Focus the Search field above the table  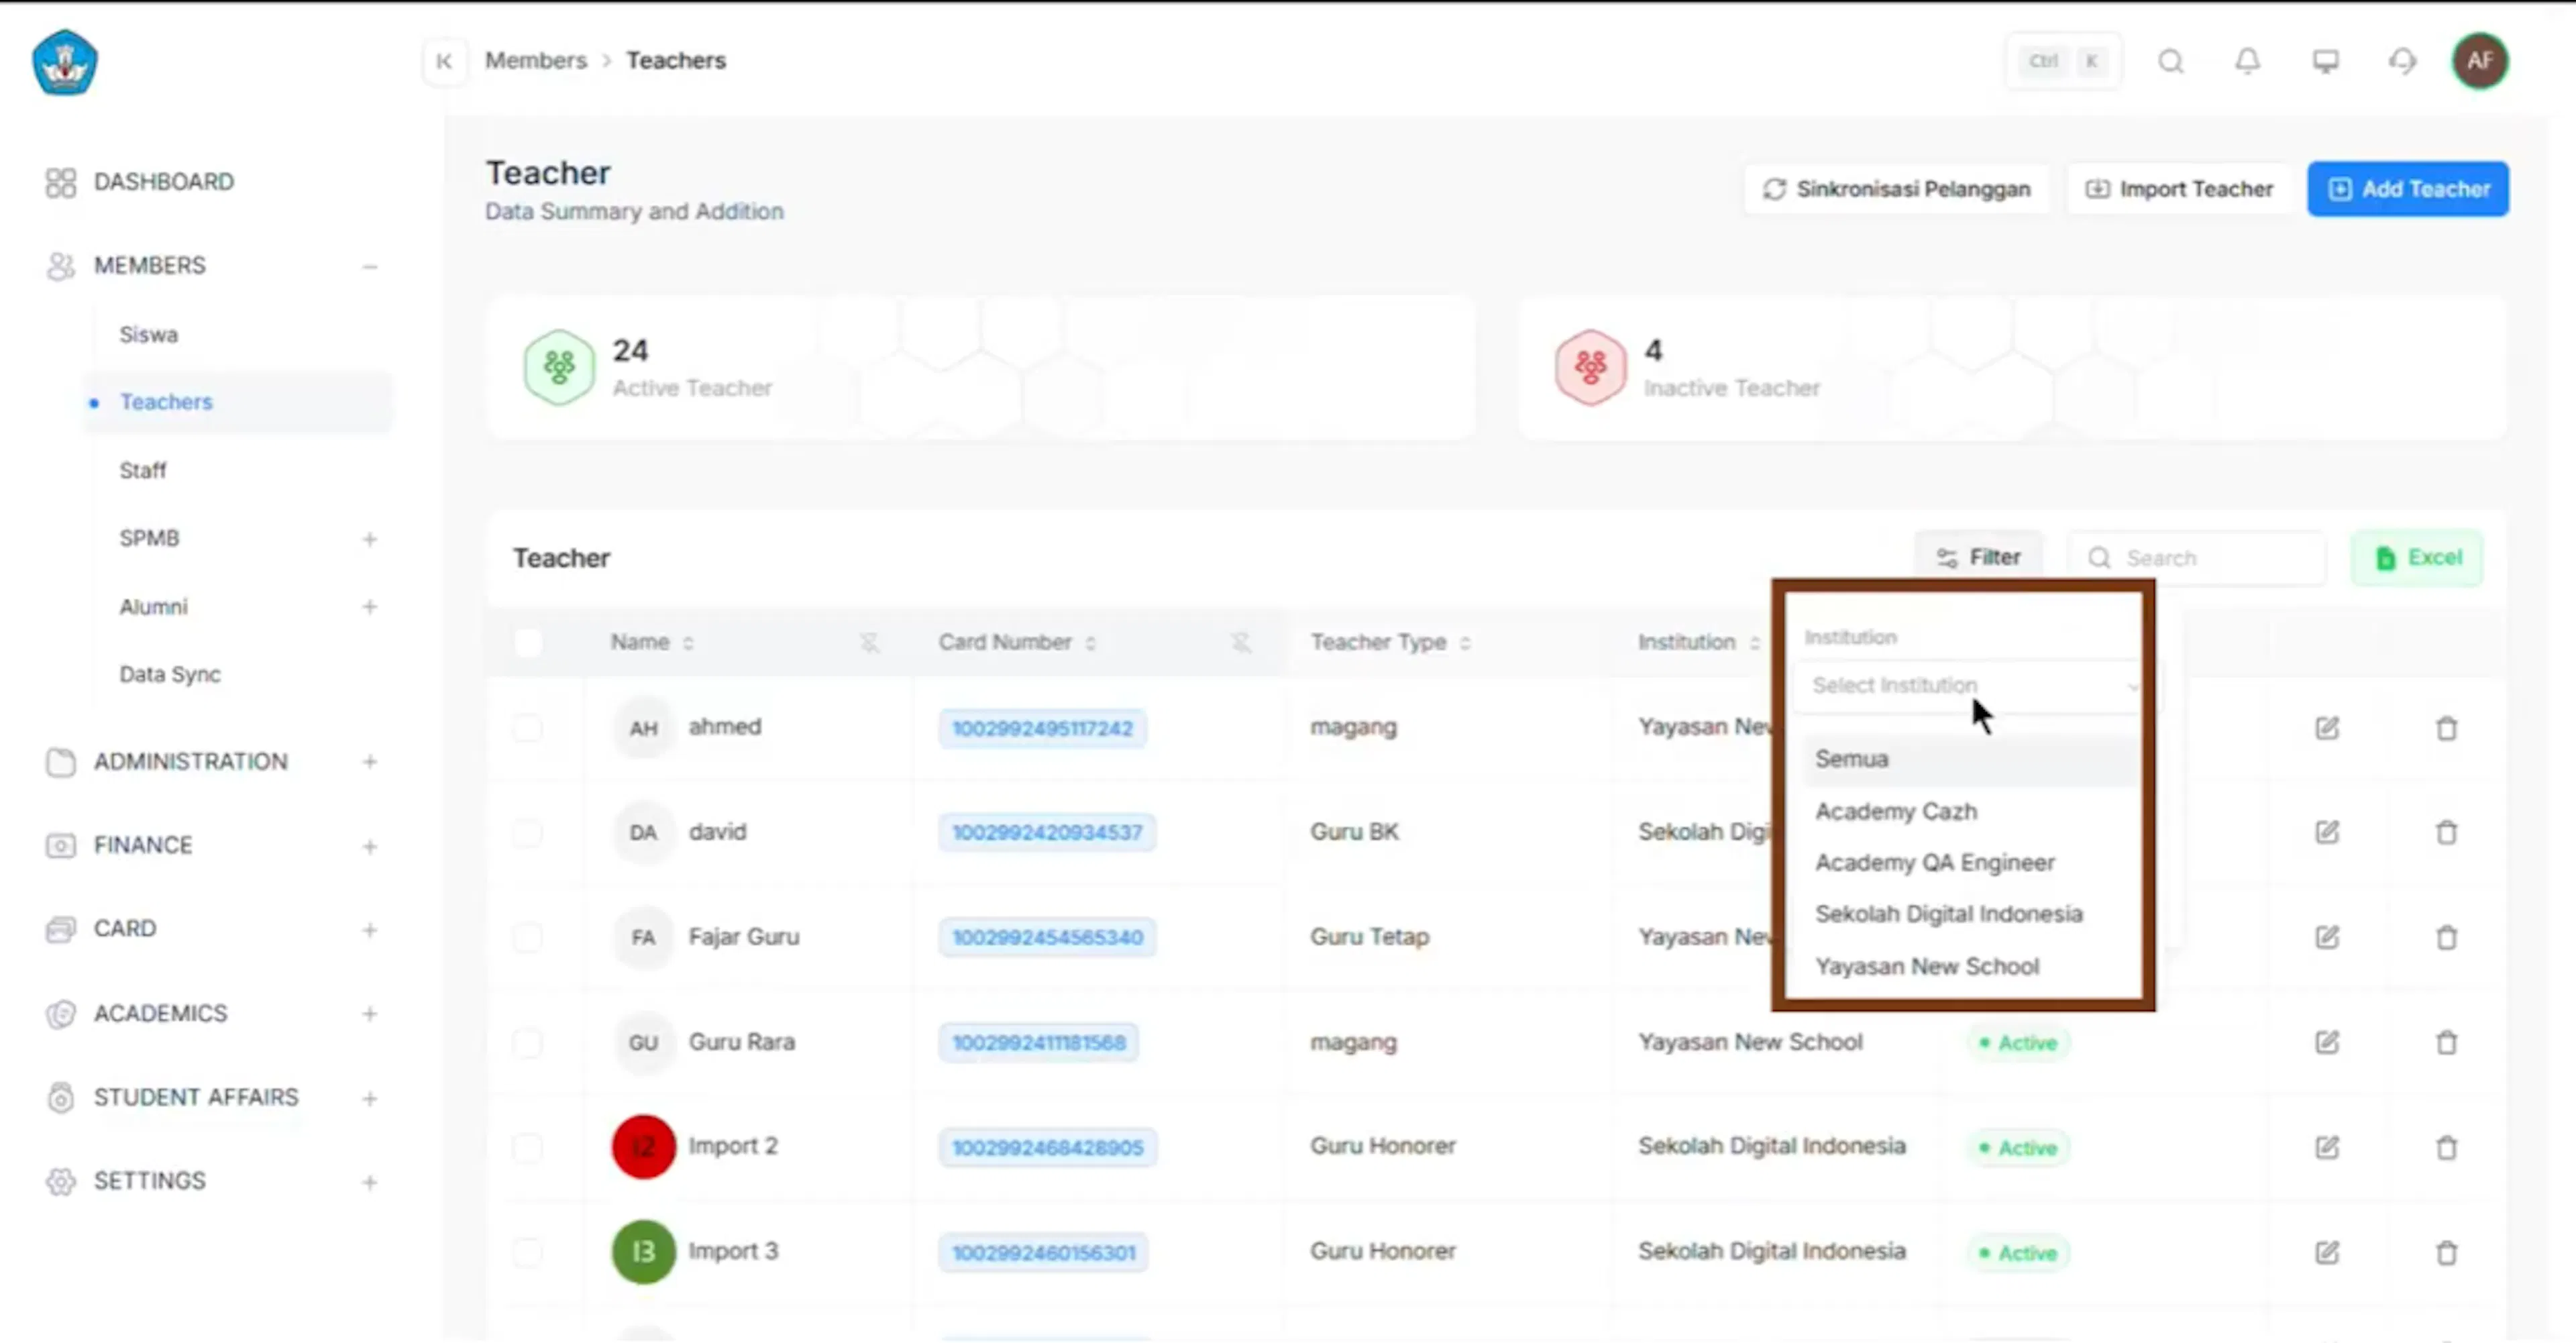pos(2197,557)
